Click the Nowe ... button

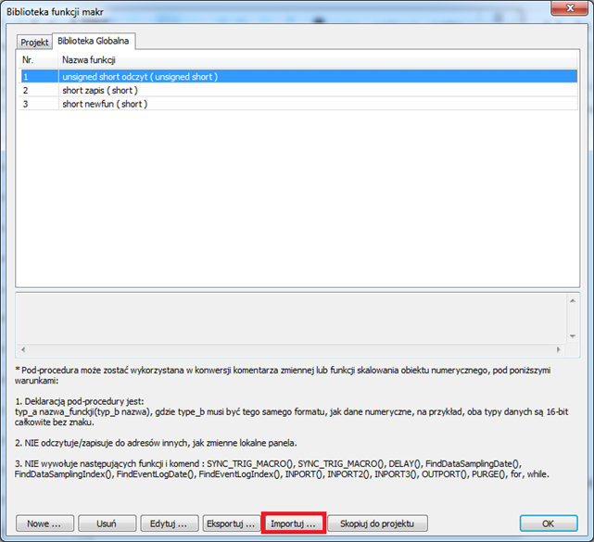point(44,523)
